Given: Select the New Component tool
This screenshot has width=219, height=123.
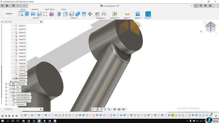Looking at the screenshot, I should click(x=97, y=14).
